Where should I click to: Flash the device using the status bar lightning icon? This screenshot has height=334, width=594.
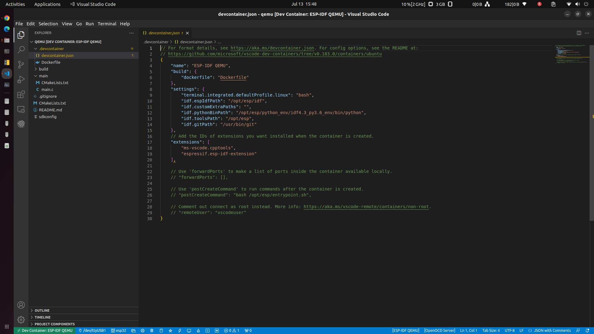(180, 331)
